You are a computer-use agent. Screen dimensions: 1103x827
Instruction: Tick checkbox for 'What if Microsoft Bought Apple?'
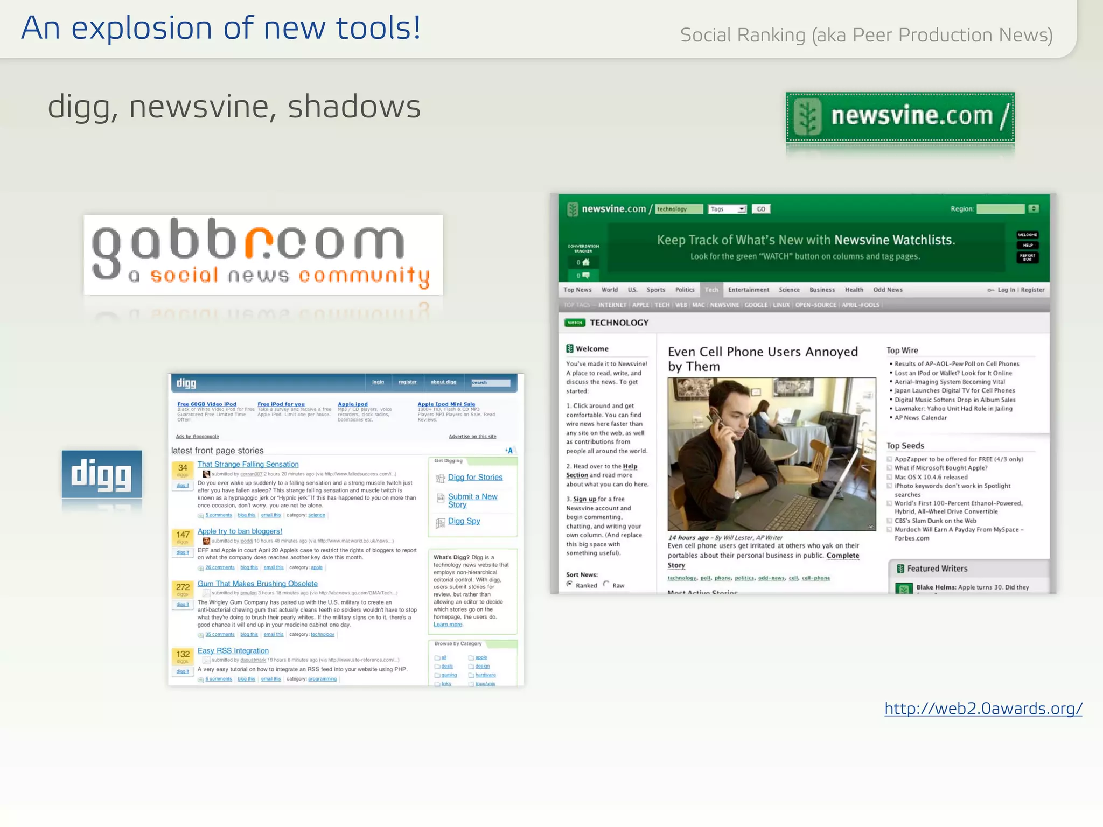pyautogui.click(x=890, y=468)
